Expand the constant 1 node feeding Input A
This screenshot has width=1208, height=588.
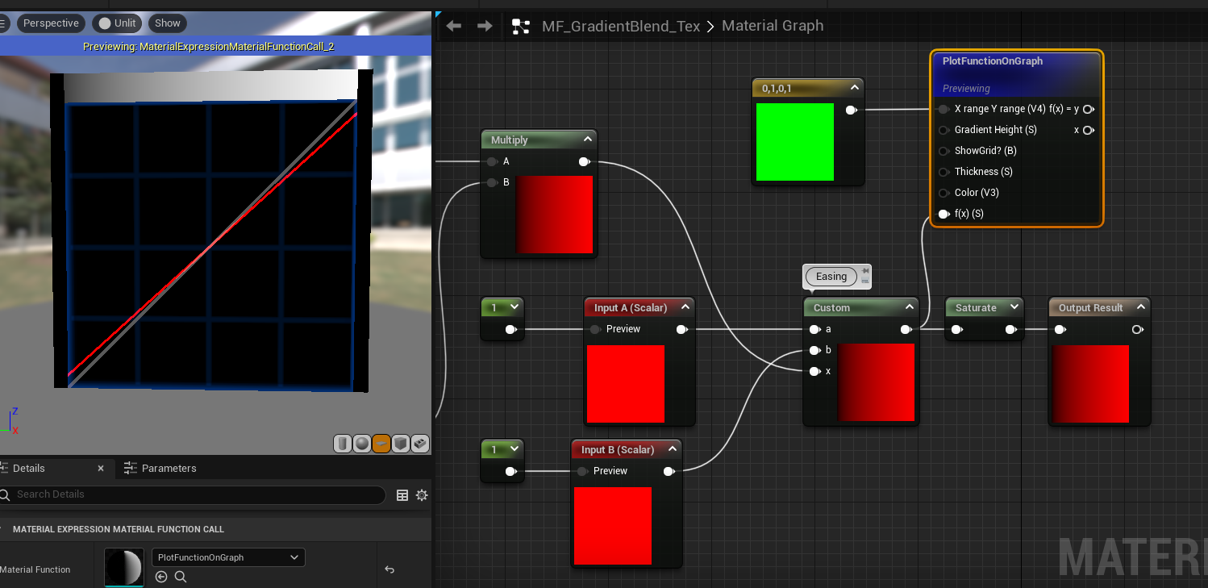point(514,307)
